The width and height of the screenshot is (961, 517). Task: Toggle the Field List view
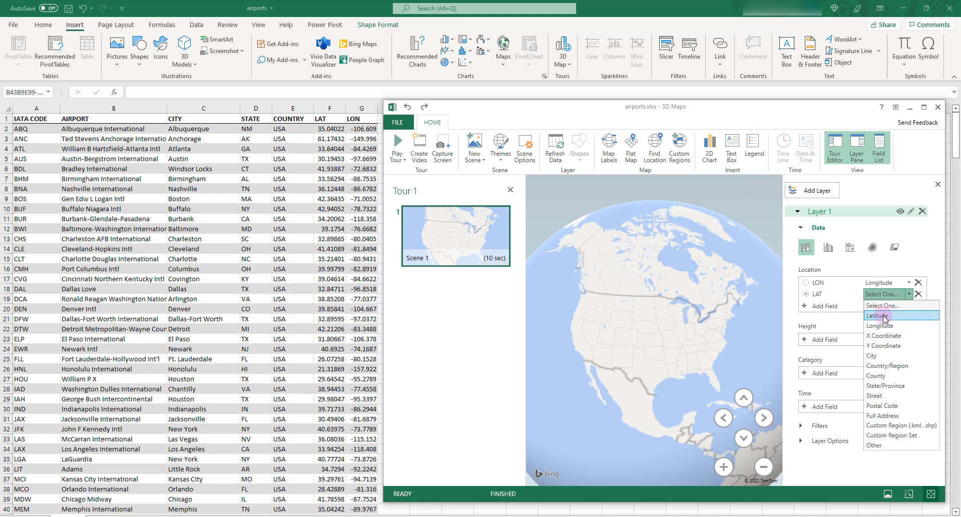pos(879,148)
